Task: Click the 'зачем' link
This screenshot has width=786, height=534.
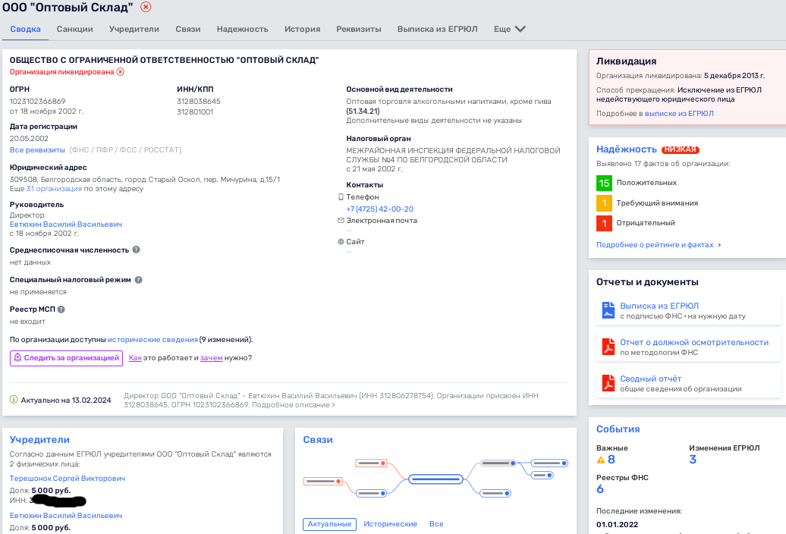Action: [211, 358]
